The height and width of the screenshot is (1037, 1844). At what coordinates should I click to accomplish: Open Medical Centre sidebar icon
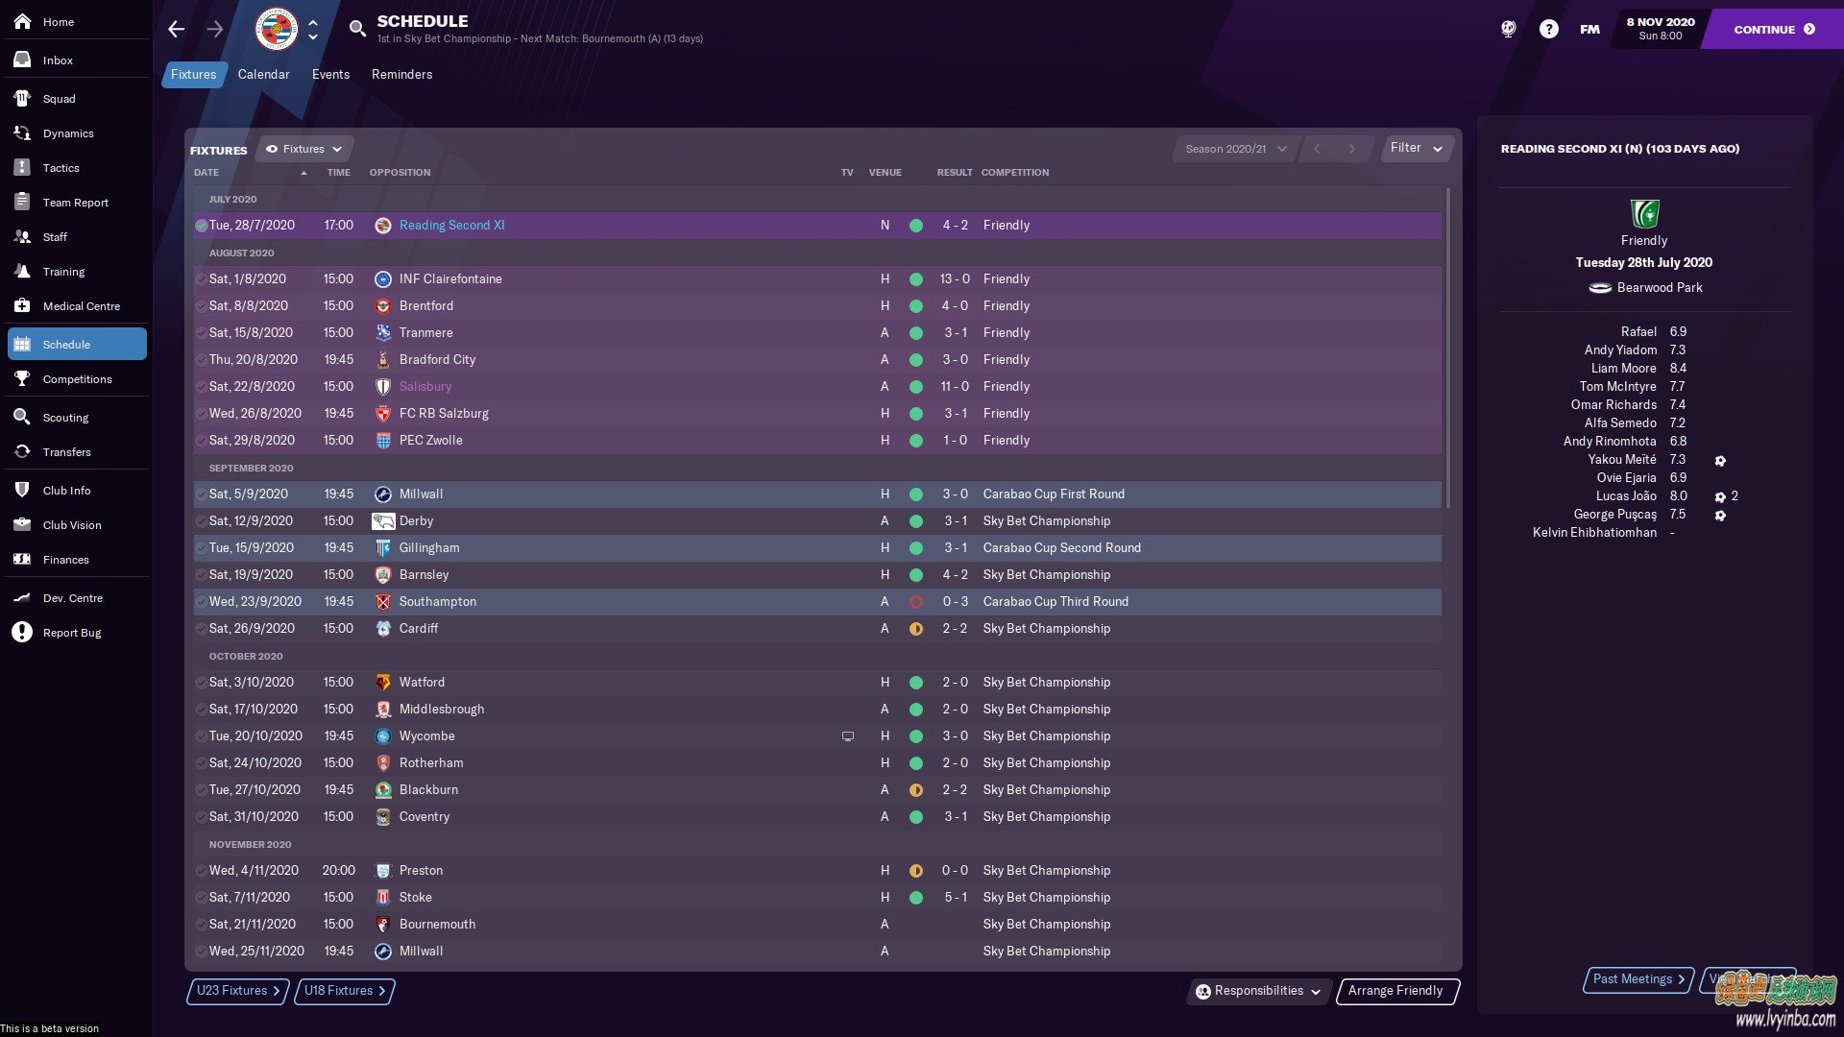[22, 305]
